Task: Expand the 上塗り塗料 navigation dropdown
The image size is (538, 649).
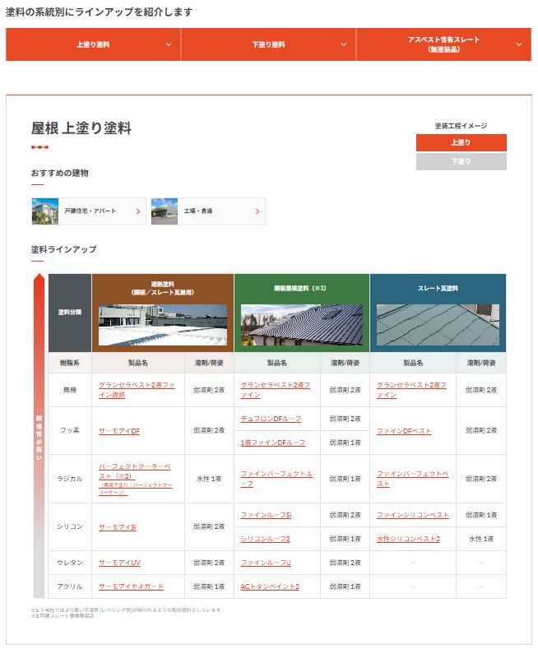Action: pyautogui.click(x=93, y=44)
